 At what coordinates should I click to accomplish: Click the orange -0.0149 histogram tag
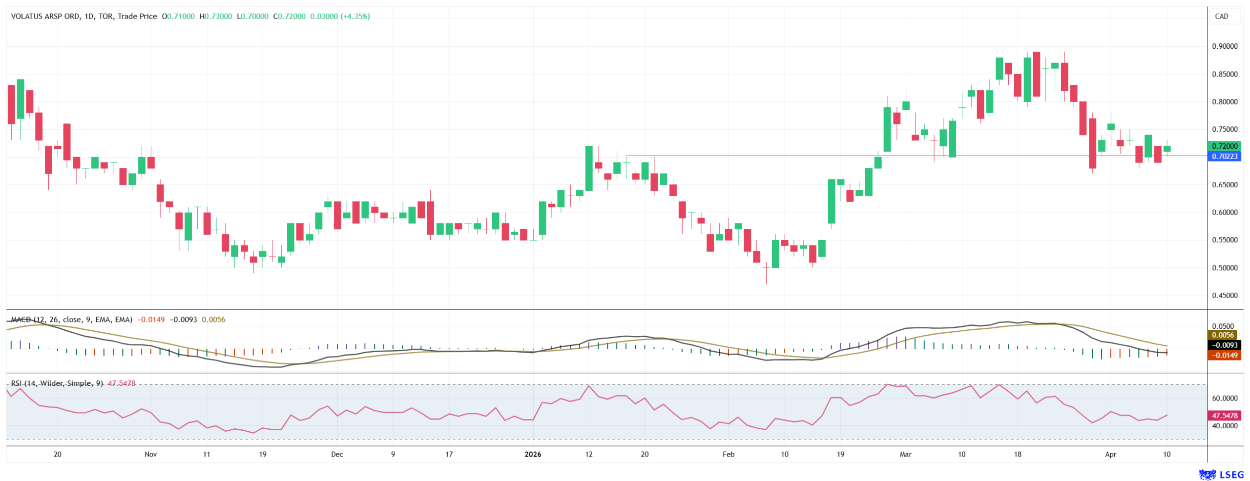(x=1224, y=355)
